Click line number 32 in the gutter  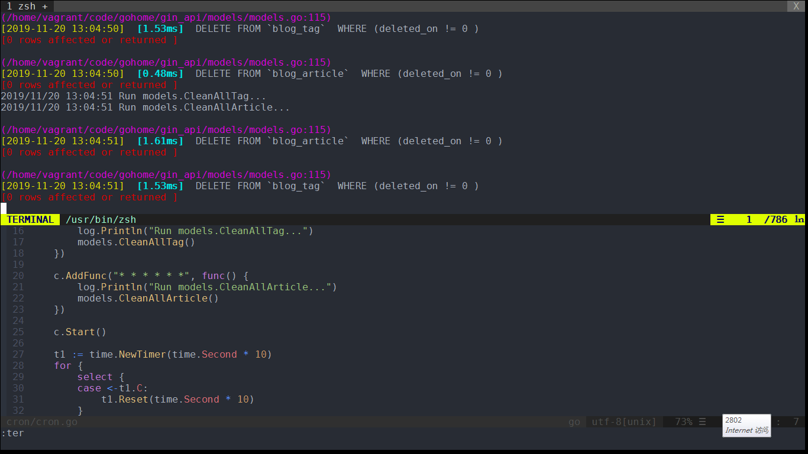click(x=18, y=411)
